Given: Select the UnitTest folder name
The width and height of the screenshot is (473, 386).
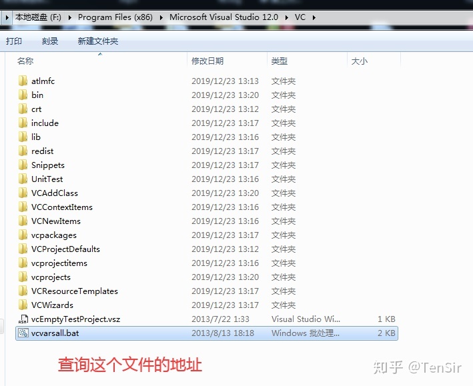Looking at the screenshot, I should (x=47, y=179).
